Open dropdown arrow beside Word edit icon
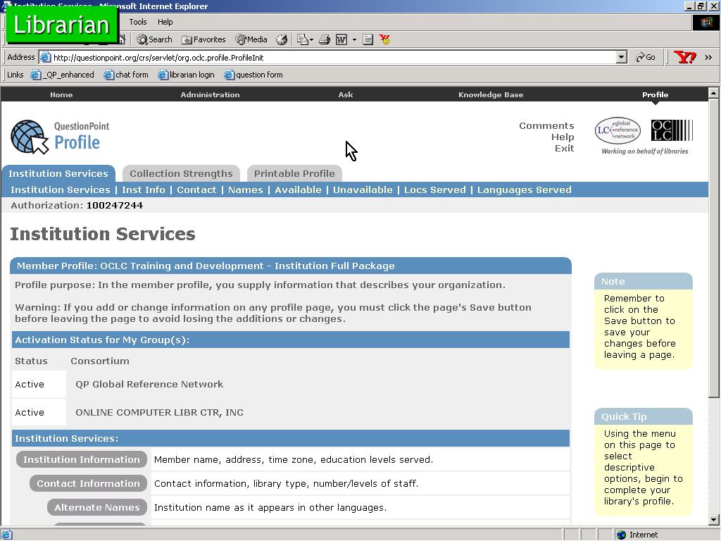Viewport: 721px width, 541px height. [x=354, y=39]
